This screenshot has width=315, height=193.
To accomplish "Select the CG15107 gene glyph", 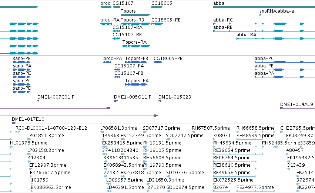I will [116, 7].
